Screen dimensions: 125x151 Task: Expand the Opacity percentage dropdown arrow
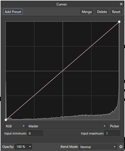coord(30,147)
